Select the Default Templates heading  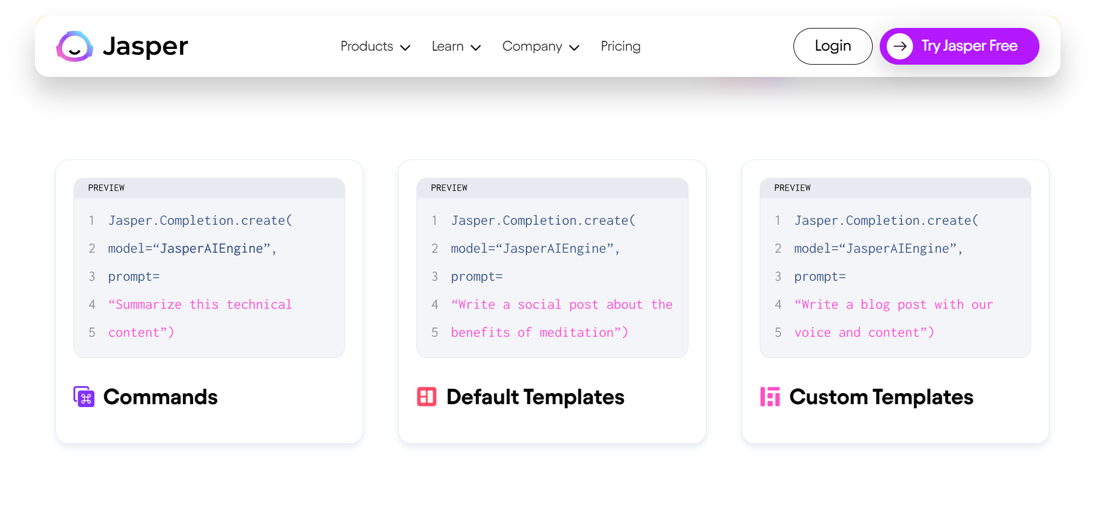(535, 397)
